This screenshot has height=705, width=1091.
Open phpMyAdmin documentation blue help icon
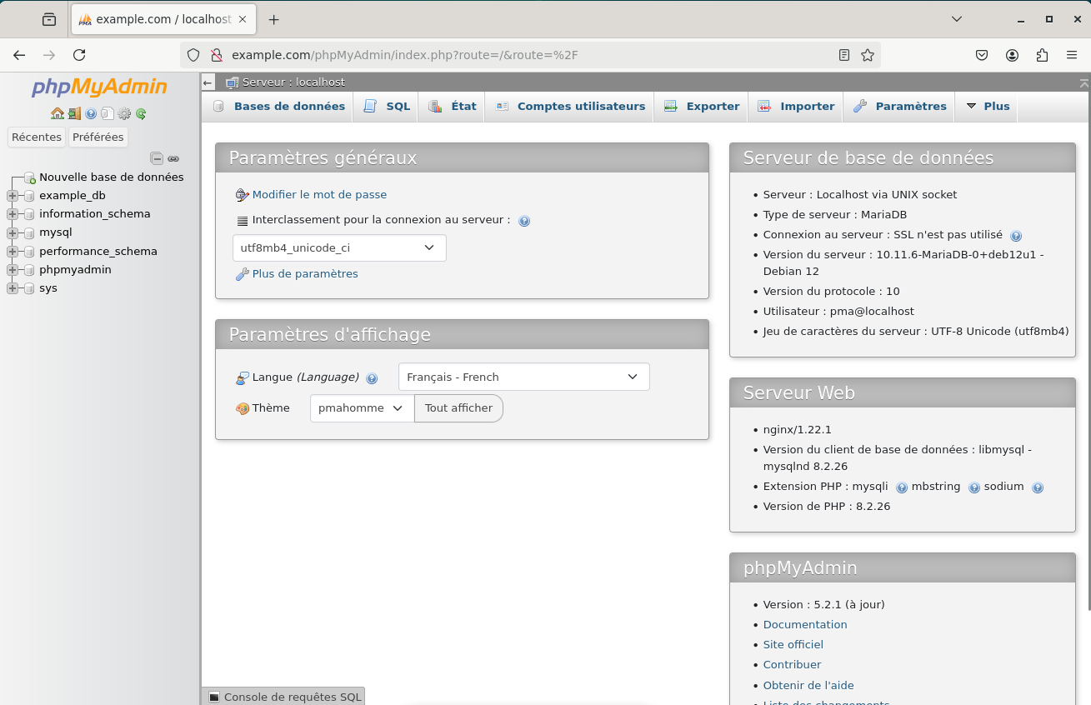coord(91,113)
